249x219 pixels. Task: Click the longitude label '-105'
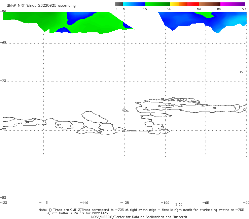[x=124, y=202]
